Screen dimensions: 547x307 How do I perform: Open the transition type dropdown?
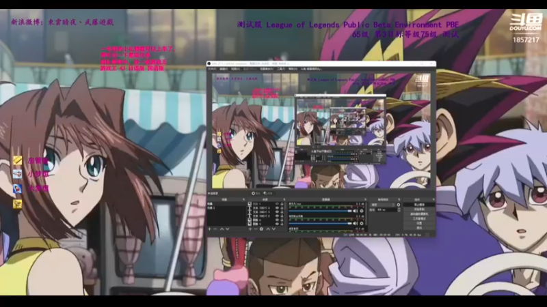tap(383, 205)
